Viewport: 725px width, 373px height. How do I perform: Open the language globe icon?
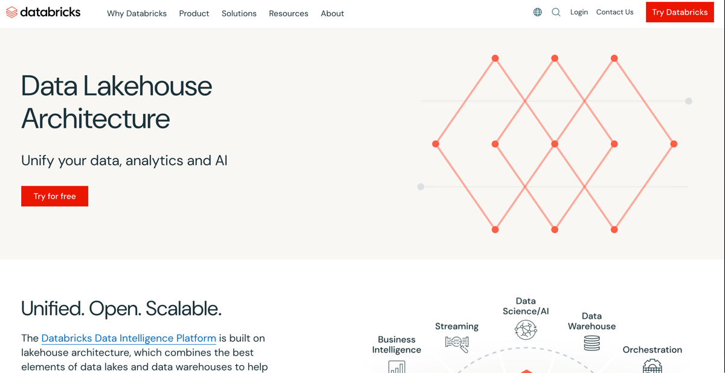[537, 11]
